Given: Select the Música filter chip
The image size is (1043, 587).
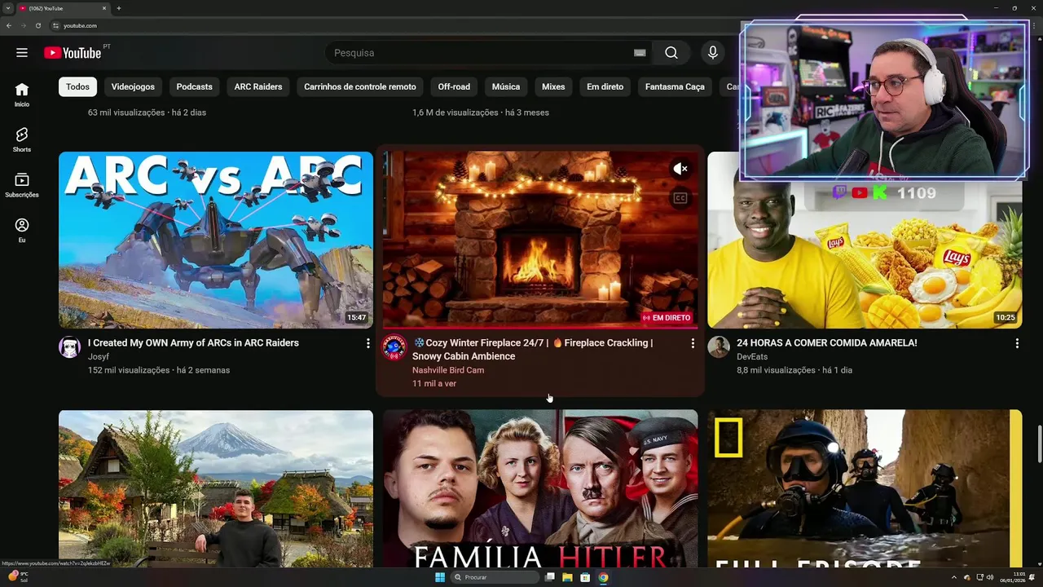Looking at the screenshot, I should 506,86.
